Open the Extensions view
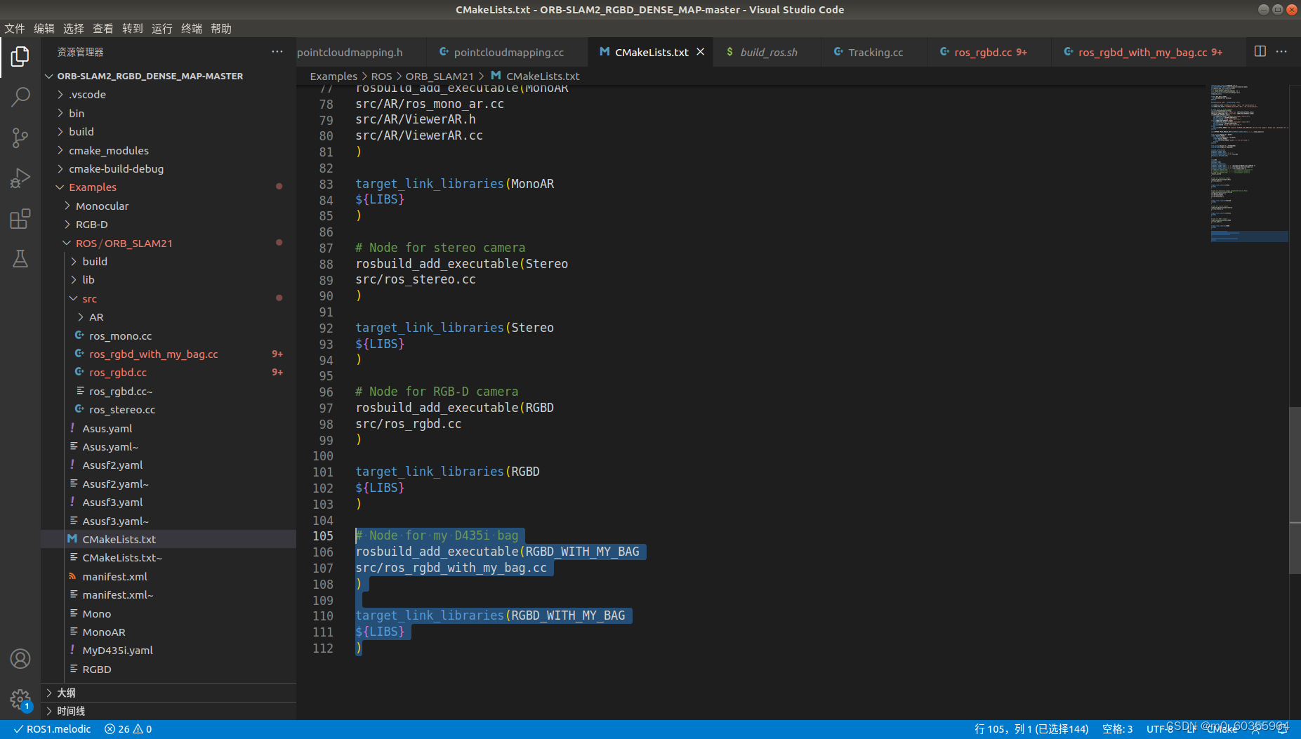The width and height of the screenshot is (1301, 739). click(x=20, y=219)
